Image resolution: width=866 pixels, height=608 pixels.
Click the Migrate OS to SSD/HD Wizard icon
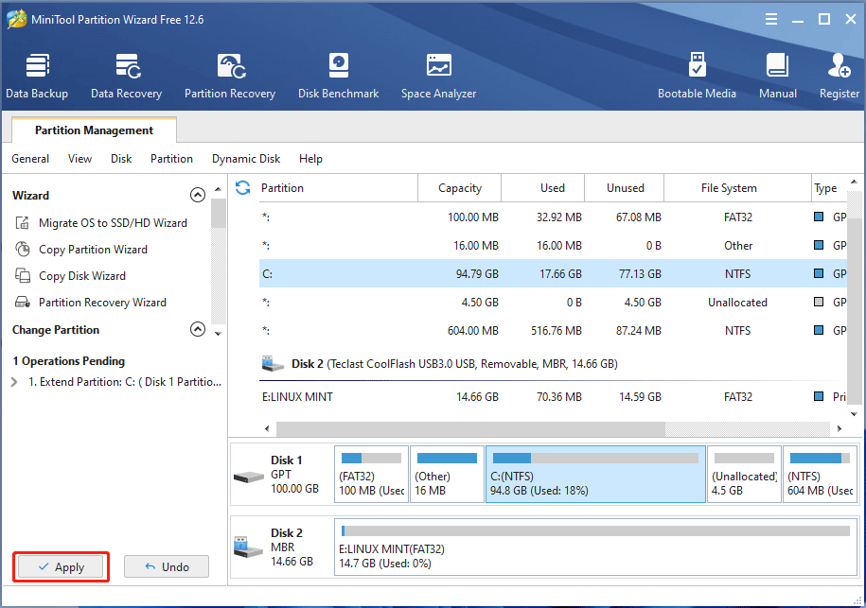click(x=23, y=223)
